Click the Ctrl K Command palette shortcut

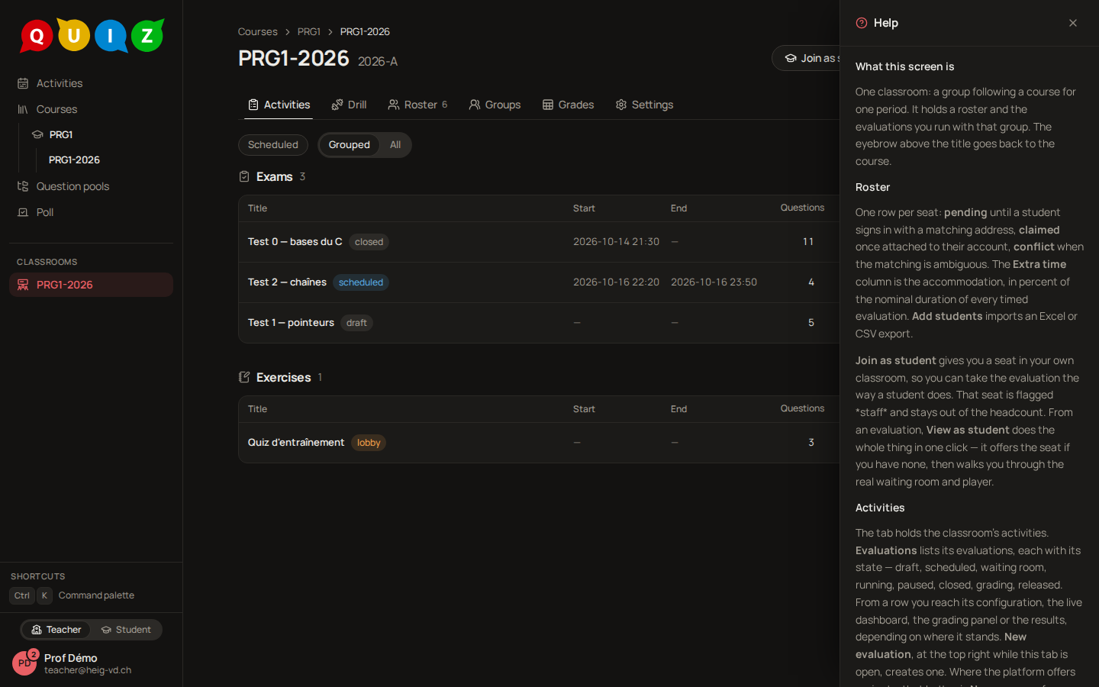pyautogui.click(x=73, y=595)
